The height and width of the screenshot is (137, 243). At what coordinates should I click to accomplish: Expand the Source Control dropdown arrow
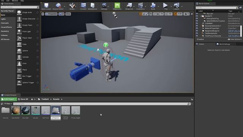pos(65,6)
